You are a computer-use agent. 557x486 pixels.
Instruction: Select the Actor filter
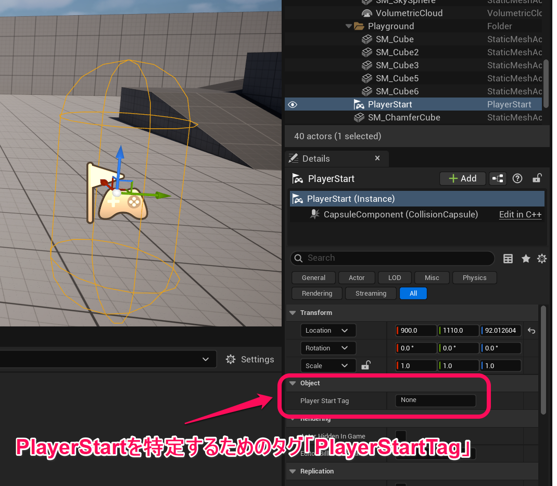(357, 278)
